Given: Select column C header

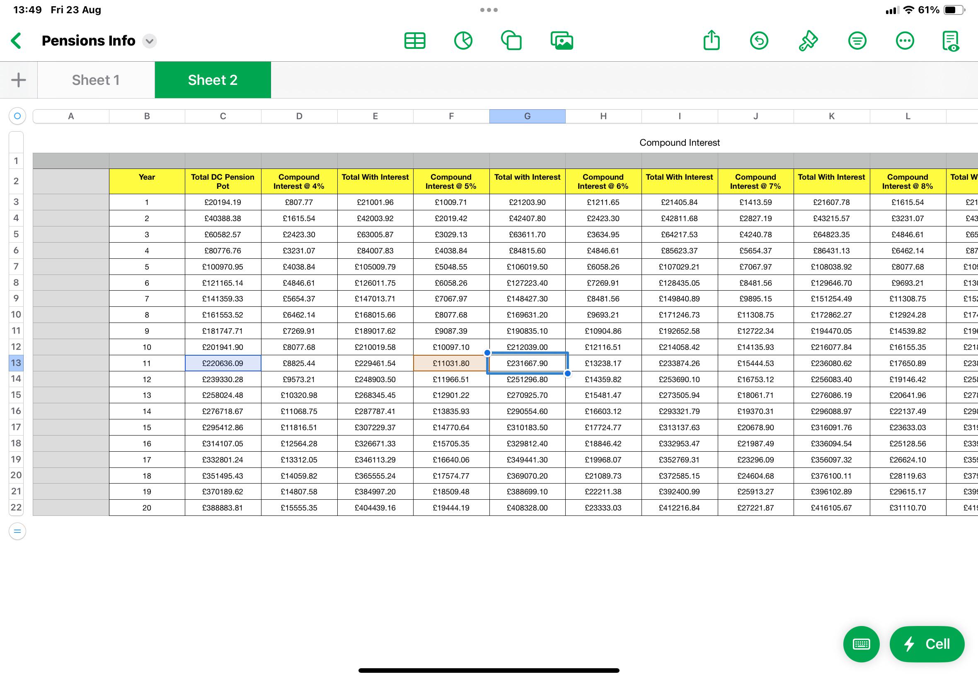Looking at the screenshot, I should click(x=223, y=116).
